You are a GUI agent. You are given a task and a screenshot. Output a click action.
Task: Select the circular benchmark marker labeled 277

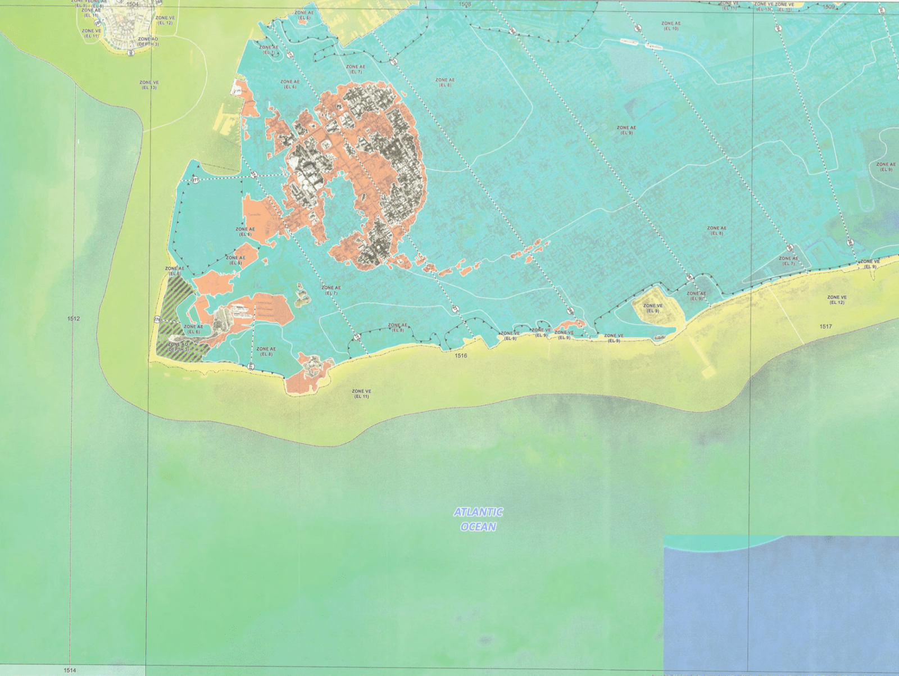click(x=195, y=180)
